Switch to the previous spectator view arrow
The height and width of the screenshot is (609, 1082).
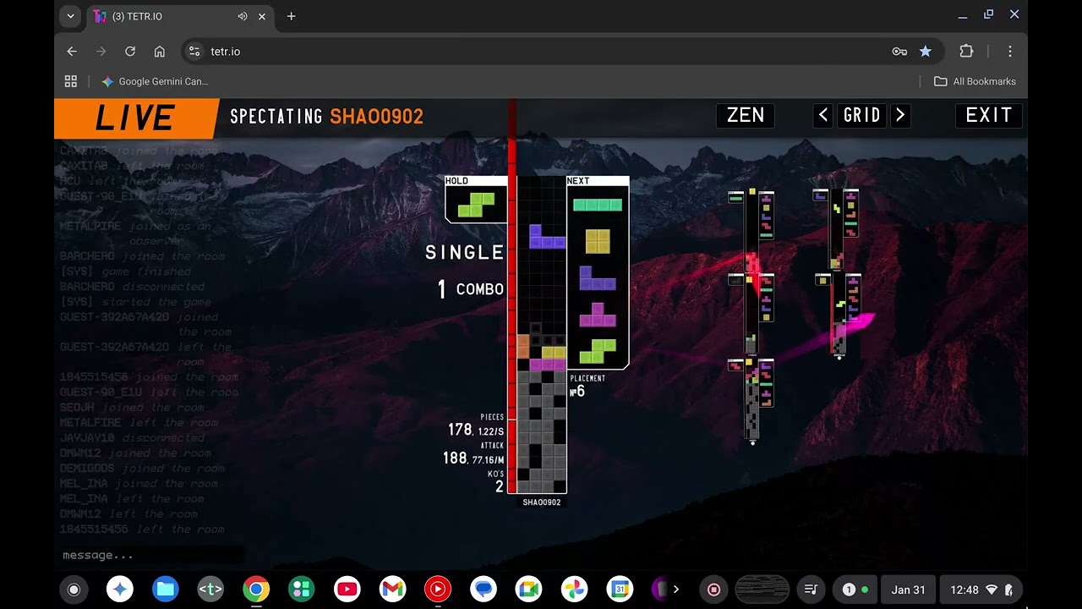(823, 115)
